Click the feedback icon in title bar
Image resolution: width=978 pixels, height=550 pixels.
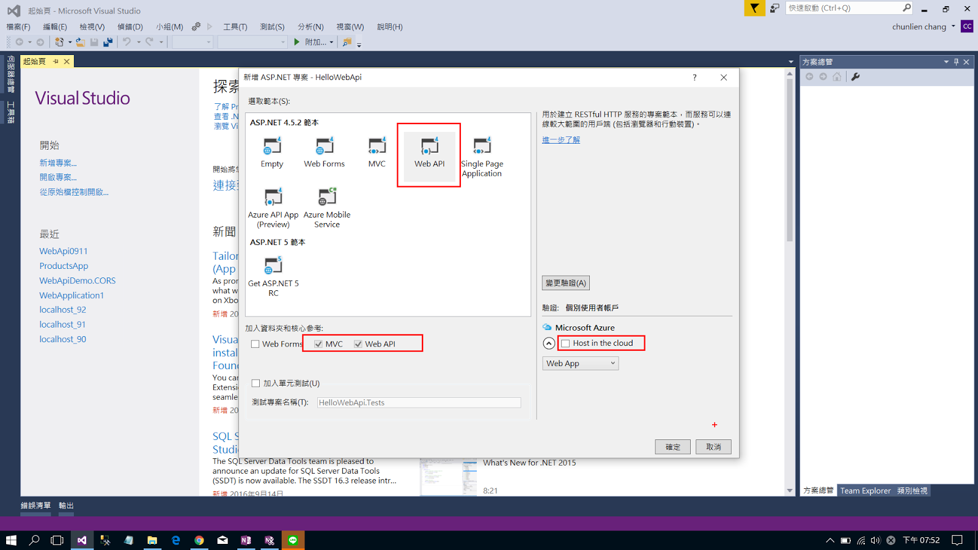(774, 8)
